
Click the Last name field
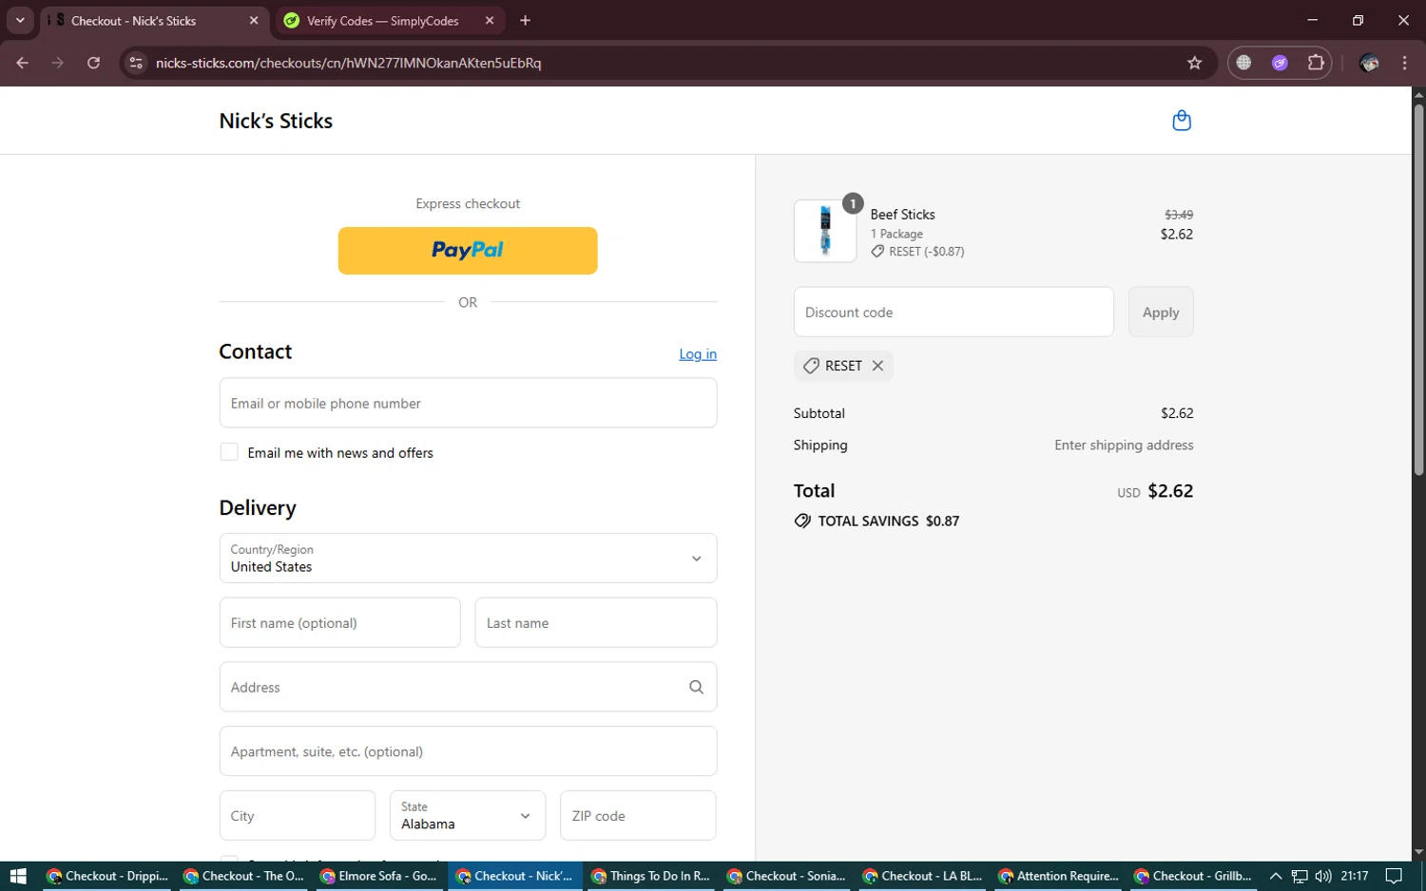[x=595, y=622]
